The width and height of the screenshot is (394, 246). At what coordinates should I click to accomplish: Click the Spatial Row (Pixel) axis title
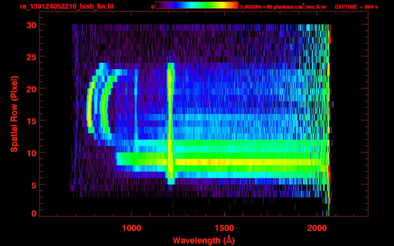pos(14,114)
